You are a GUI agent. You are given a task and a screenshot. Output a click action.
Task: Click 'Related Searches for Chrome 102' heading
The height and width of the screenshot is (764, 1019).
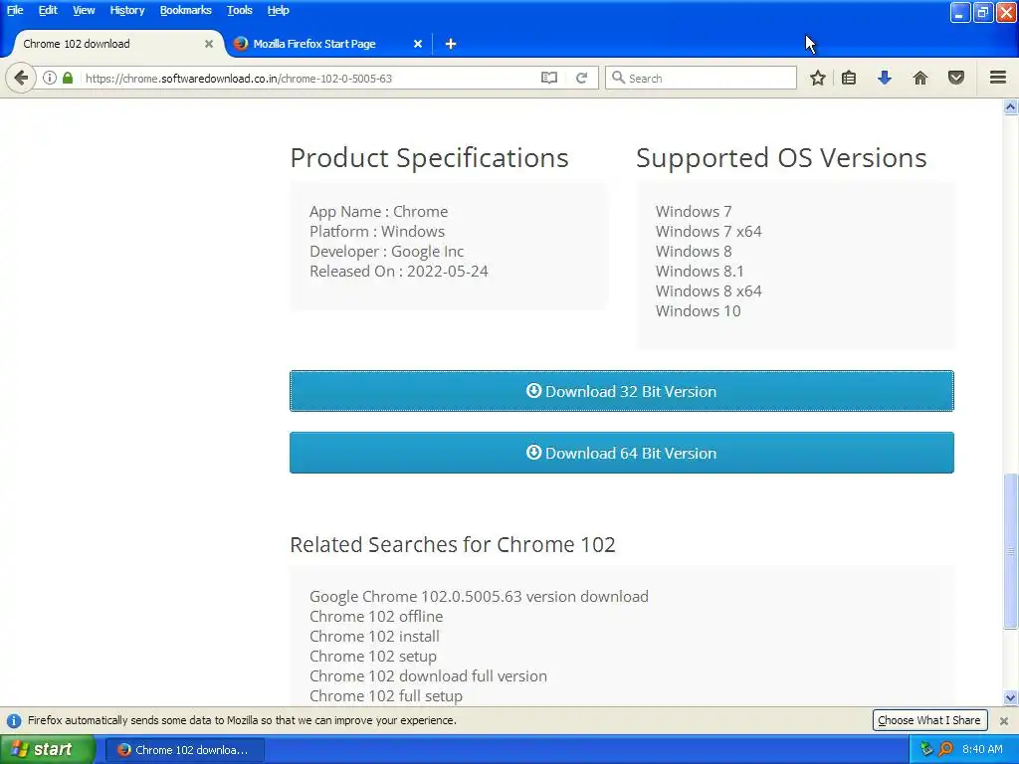tap(453, 544)
